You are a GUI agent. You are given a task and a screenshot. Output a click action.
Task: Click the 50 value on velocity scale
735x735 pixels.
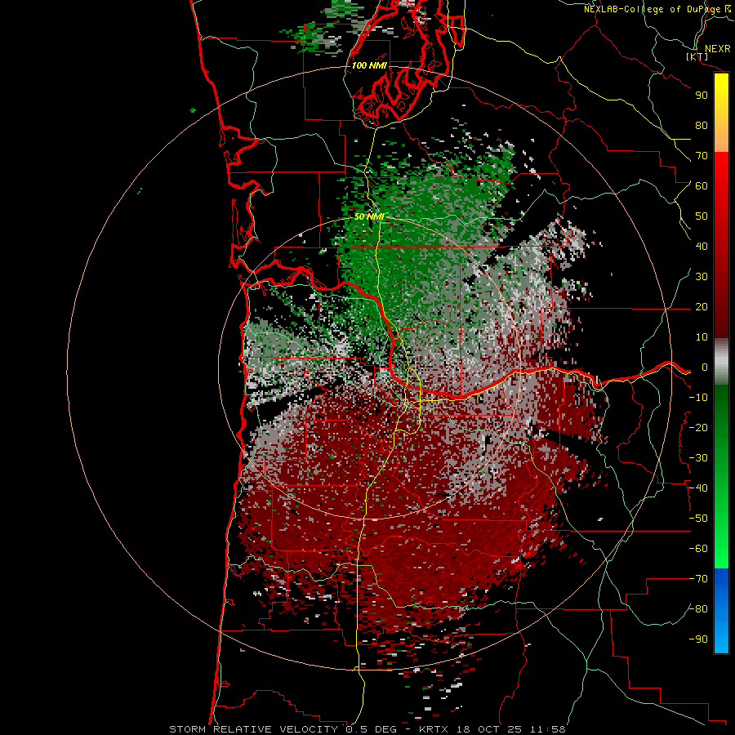[702, 216]
